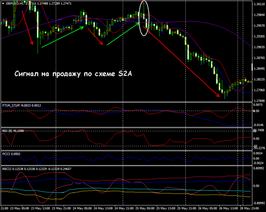The image size is (266, 212).
Task: Select the REI (8) indicator label
Action: 7,131
